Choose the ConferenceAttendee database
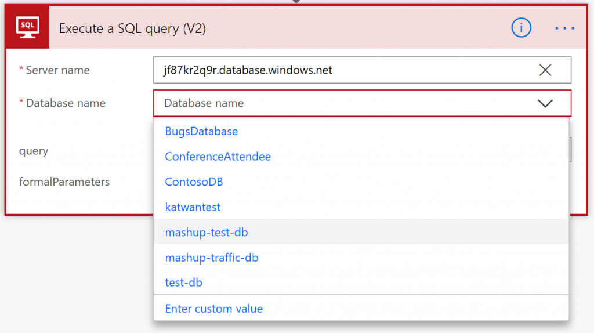The width and height of the screenshot is (594, 333). click(218, 157)
